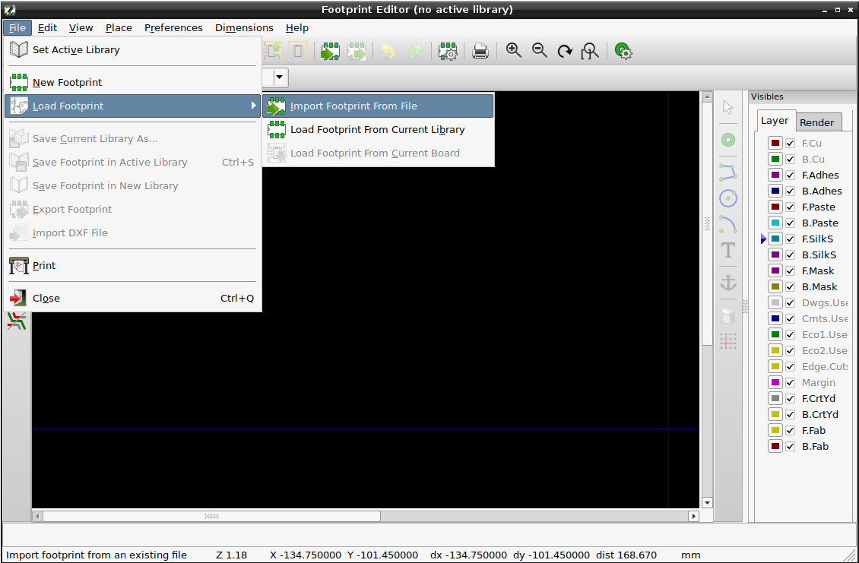859x563 pixels.
Task: Select the F.Mask layer name
Action: 818,271
